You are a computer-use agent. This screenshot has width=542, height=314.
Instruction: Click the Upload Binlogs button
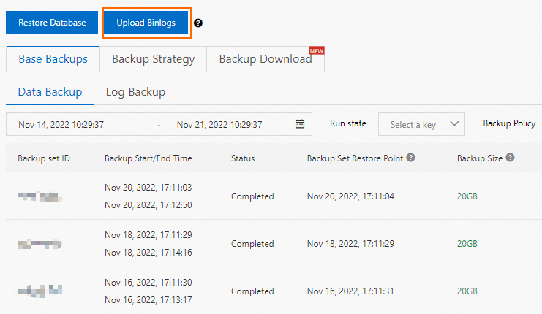(146, 23)
